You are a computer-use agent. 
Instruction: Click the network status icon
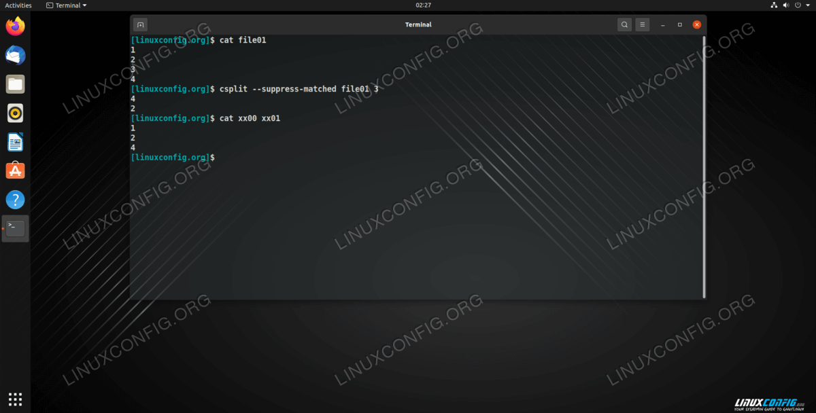(x=774, y=5)
